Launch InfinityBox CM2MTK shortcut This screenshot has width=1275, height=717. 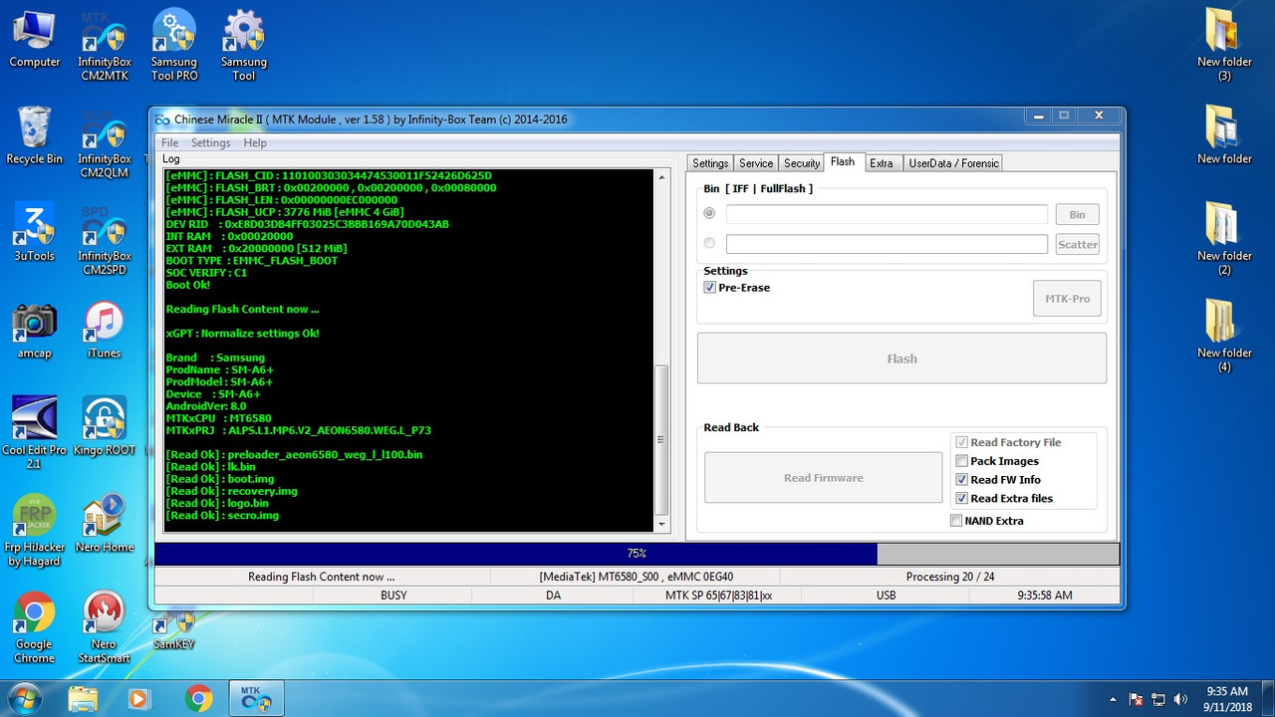click(x=105, y=47)
